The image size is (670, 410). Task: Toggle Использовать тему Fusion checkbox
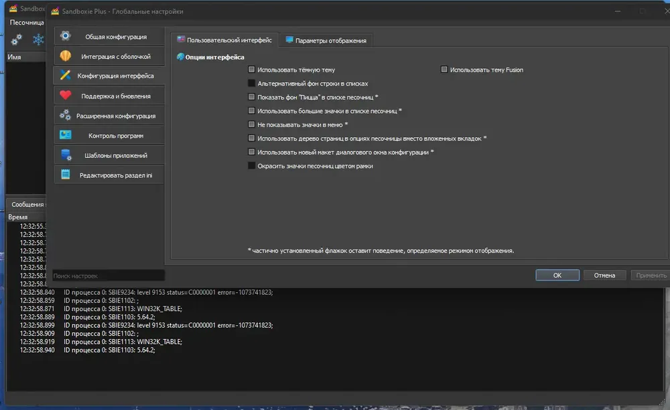click(x=444, y=70)
